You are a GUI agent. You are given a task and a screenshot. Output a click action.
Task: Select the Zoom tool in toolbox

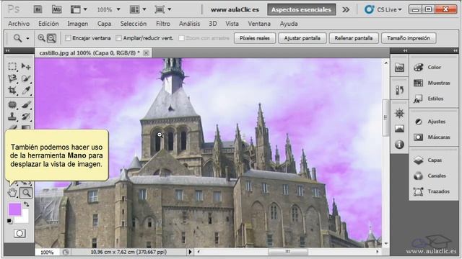[26, 193]
